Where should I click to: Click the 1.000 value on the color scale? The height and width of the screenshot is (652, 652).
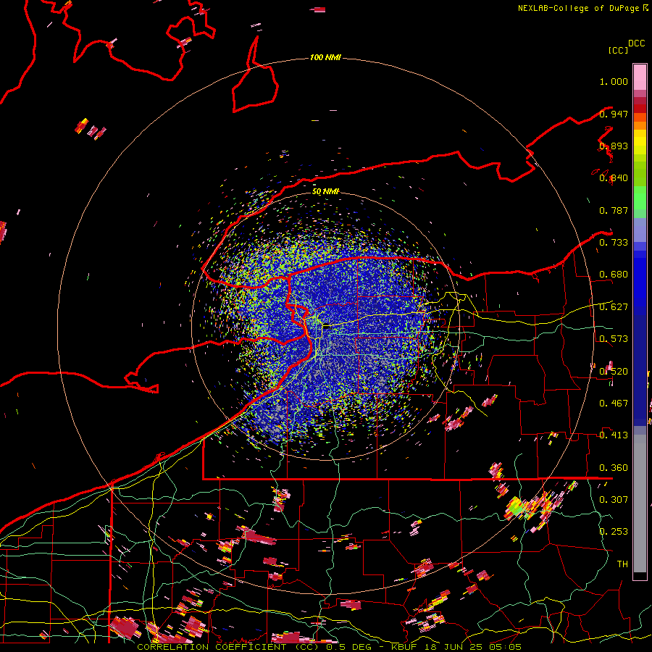click(614, 81)
